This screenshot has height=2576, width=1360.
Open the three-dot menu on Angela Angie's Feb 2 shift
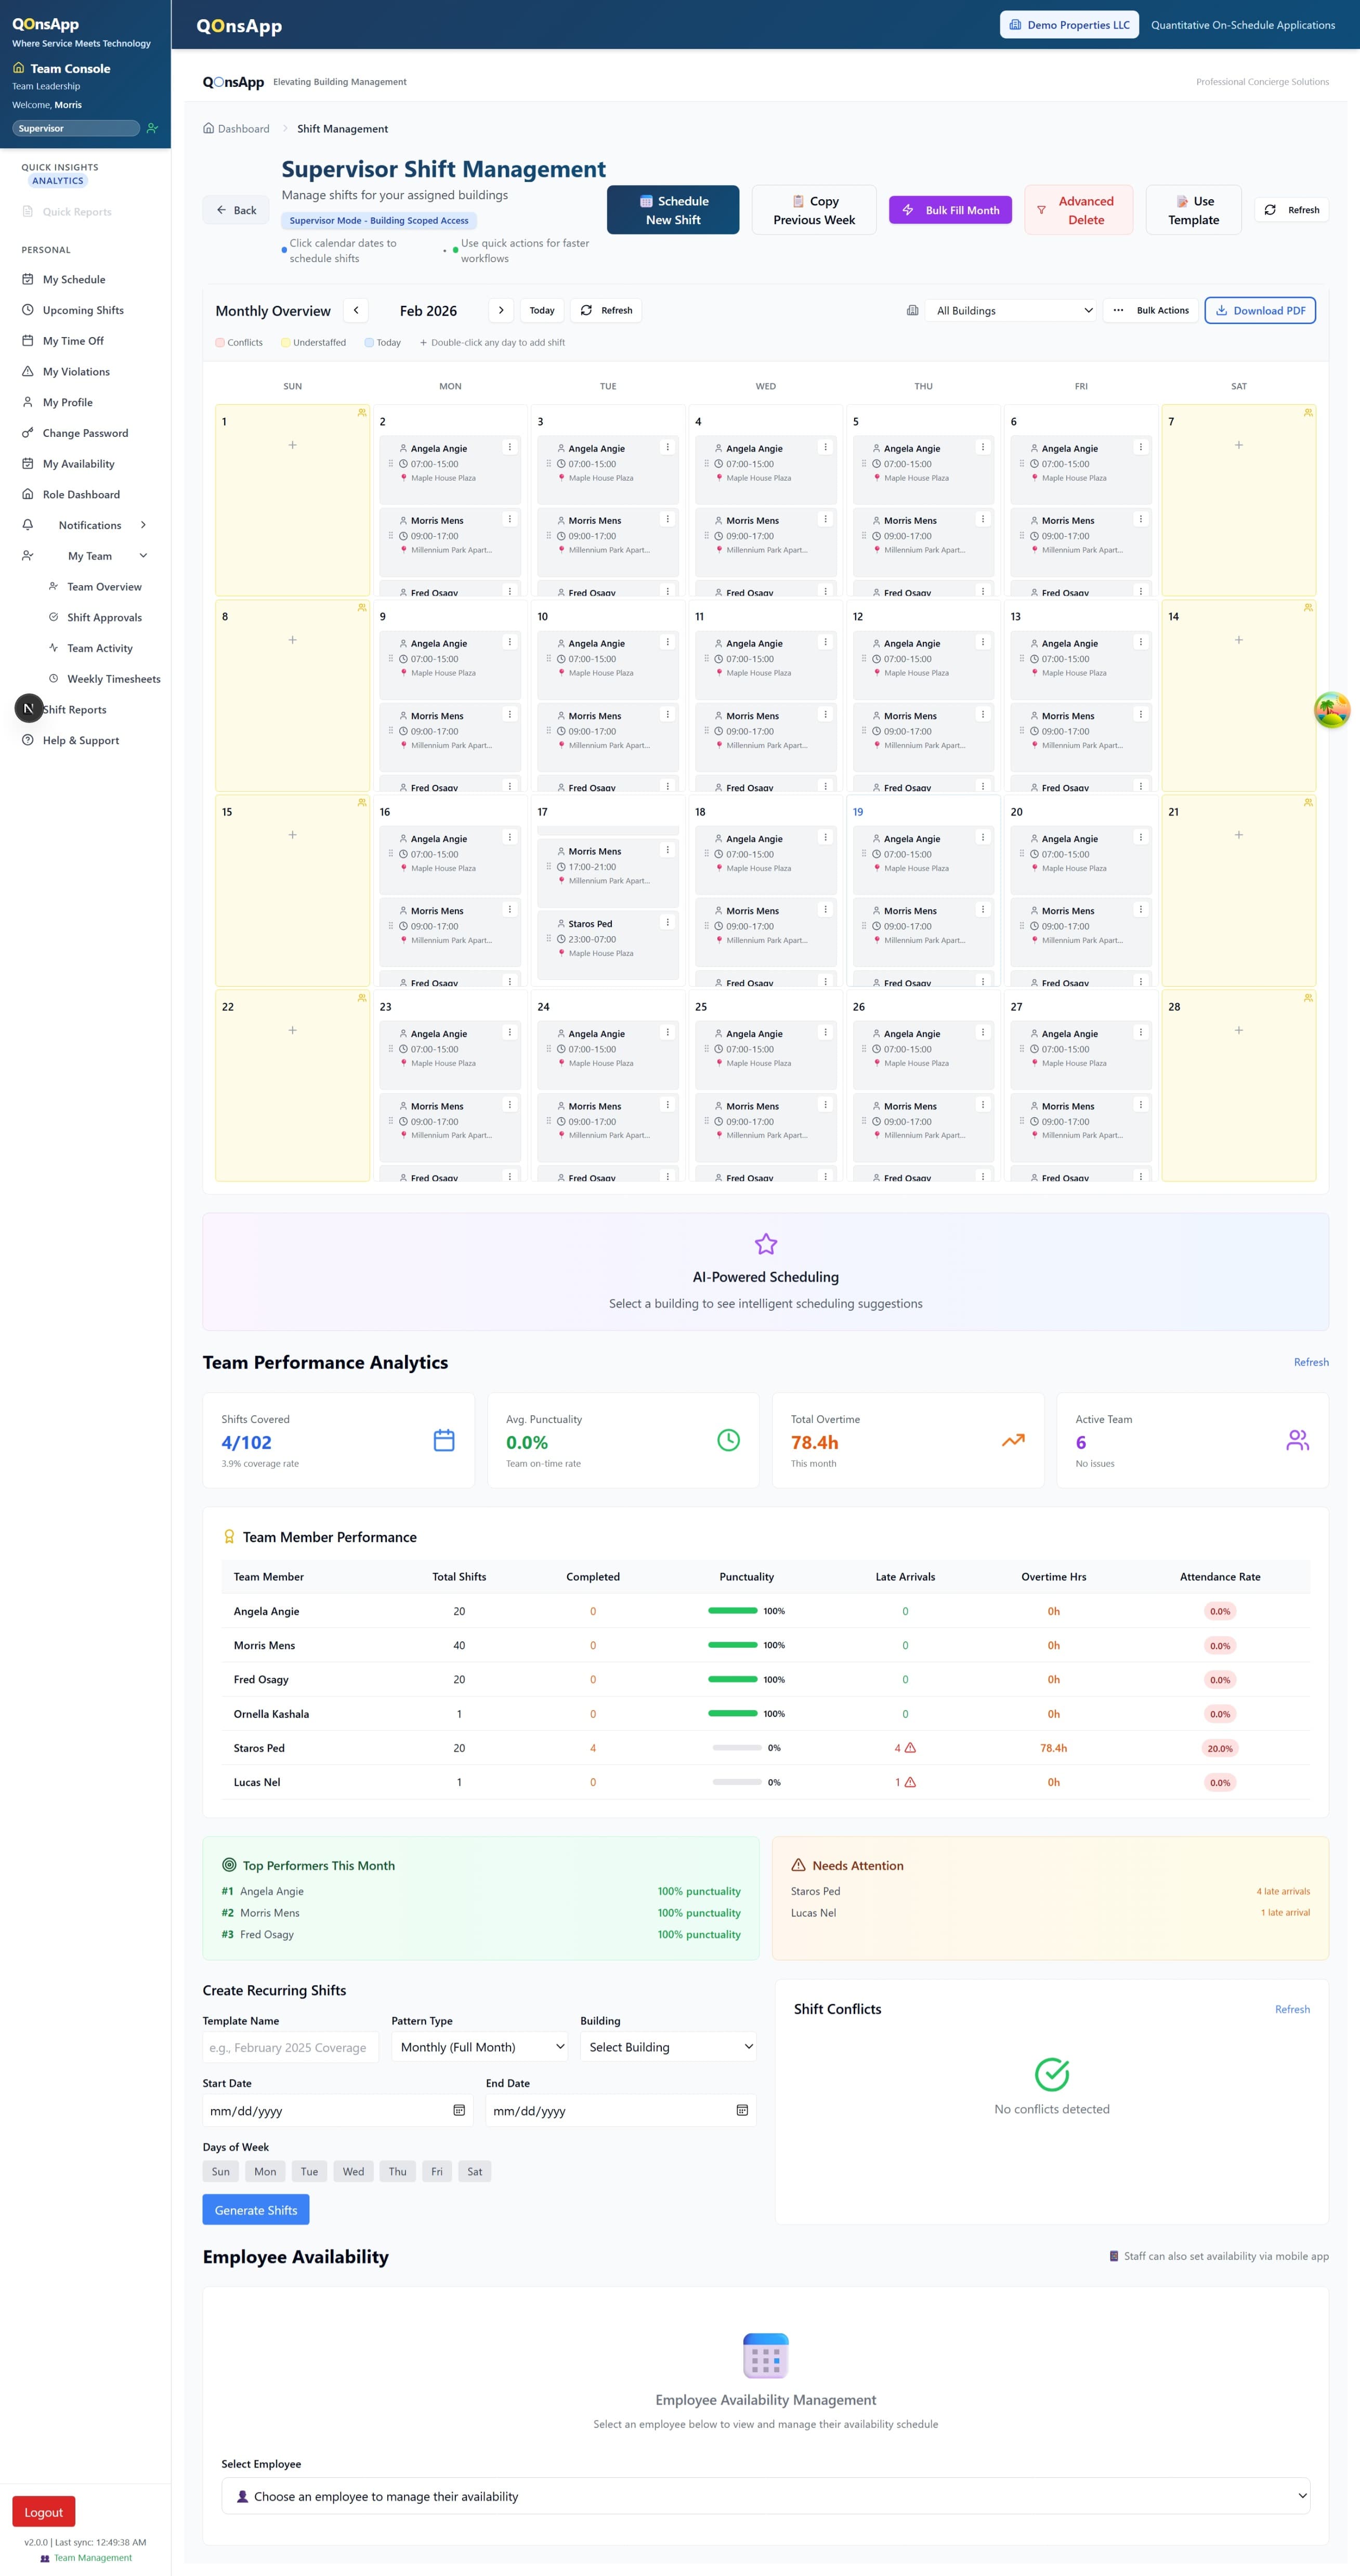point(511,447)
